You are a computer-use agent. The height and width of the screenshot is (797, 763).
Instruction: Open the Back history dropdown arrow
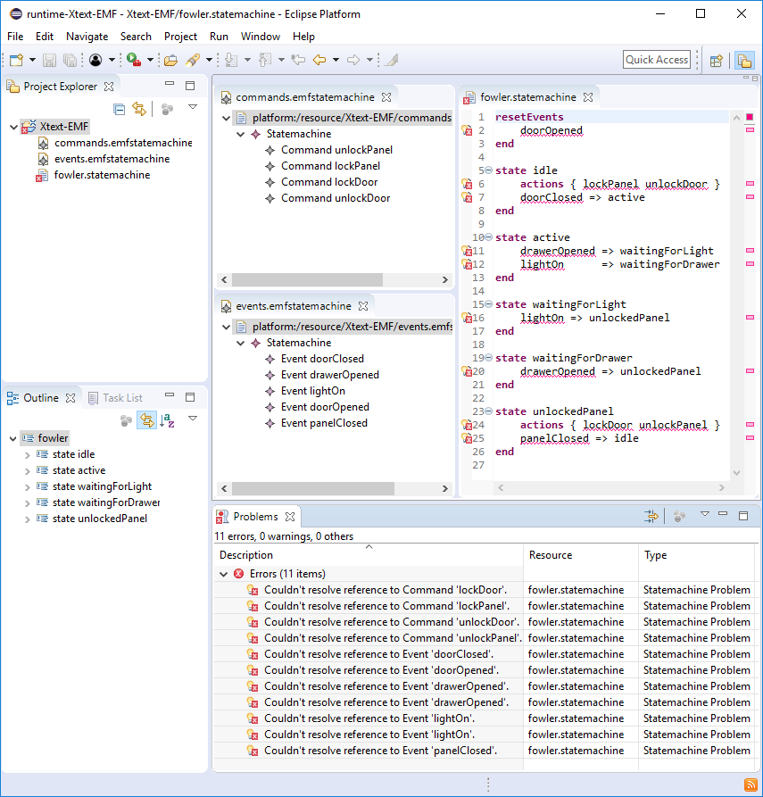pos(336,60)
